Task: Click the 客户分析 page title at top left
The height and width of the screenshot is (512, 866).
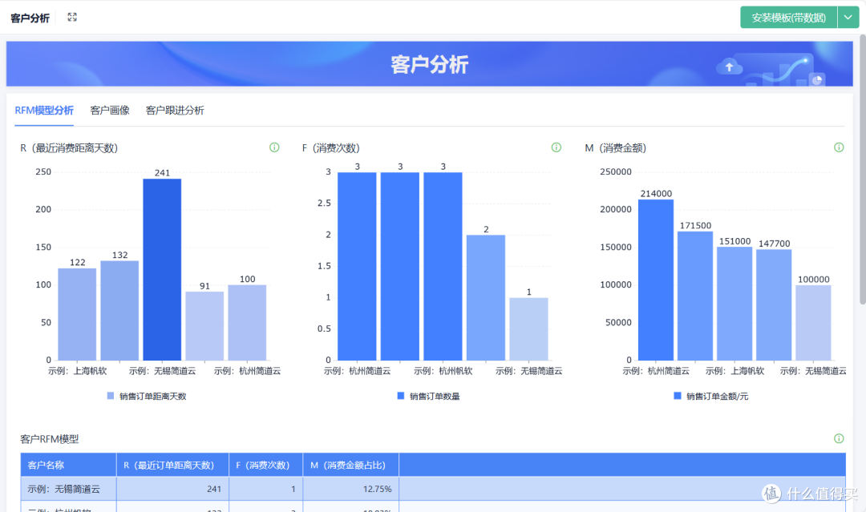Action: (30, 18)
